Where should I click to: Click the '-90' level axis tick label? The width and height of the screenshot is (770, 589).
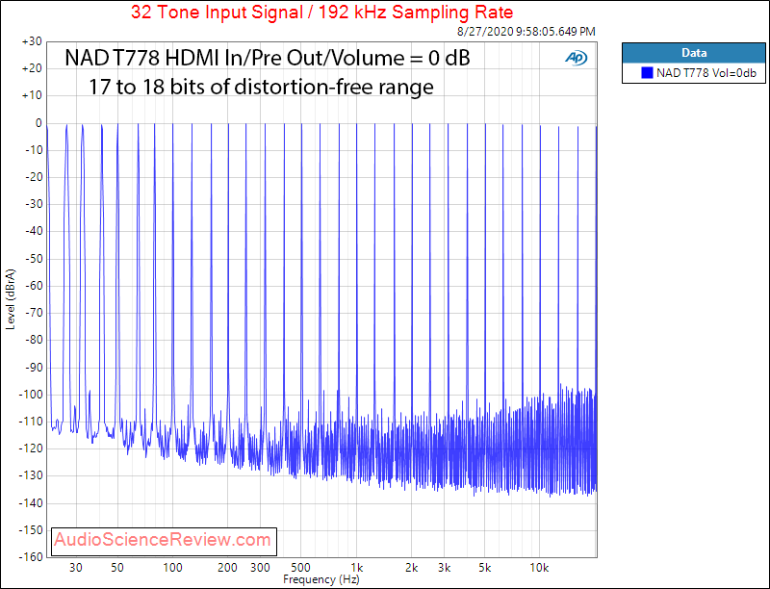pos(34,367)
